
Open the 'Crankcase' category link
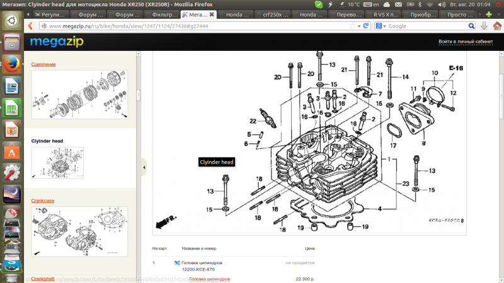[x=43, y=201]
